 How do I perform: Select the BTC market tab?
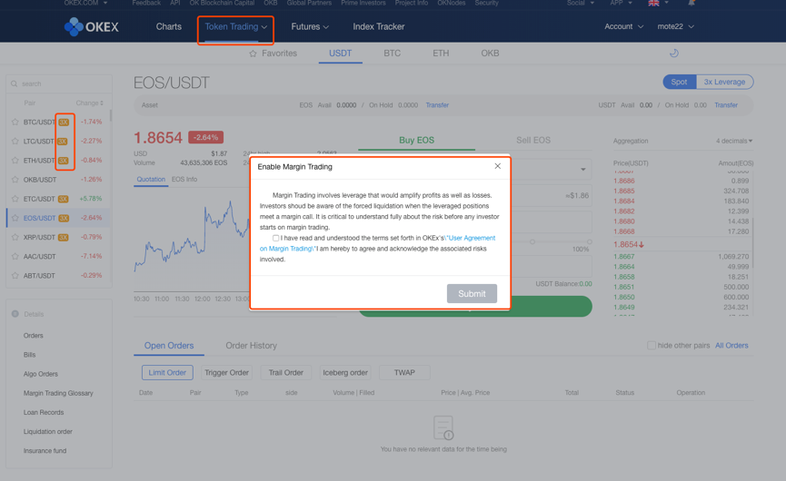(x=392, y=53)
